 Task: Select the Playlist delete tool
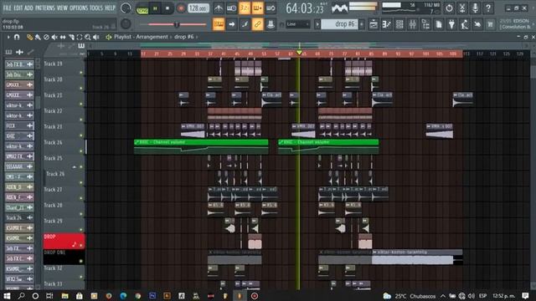pyautogui.click(x=46, y=37)
